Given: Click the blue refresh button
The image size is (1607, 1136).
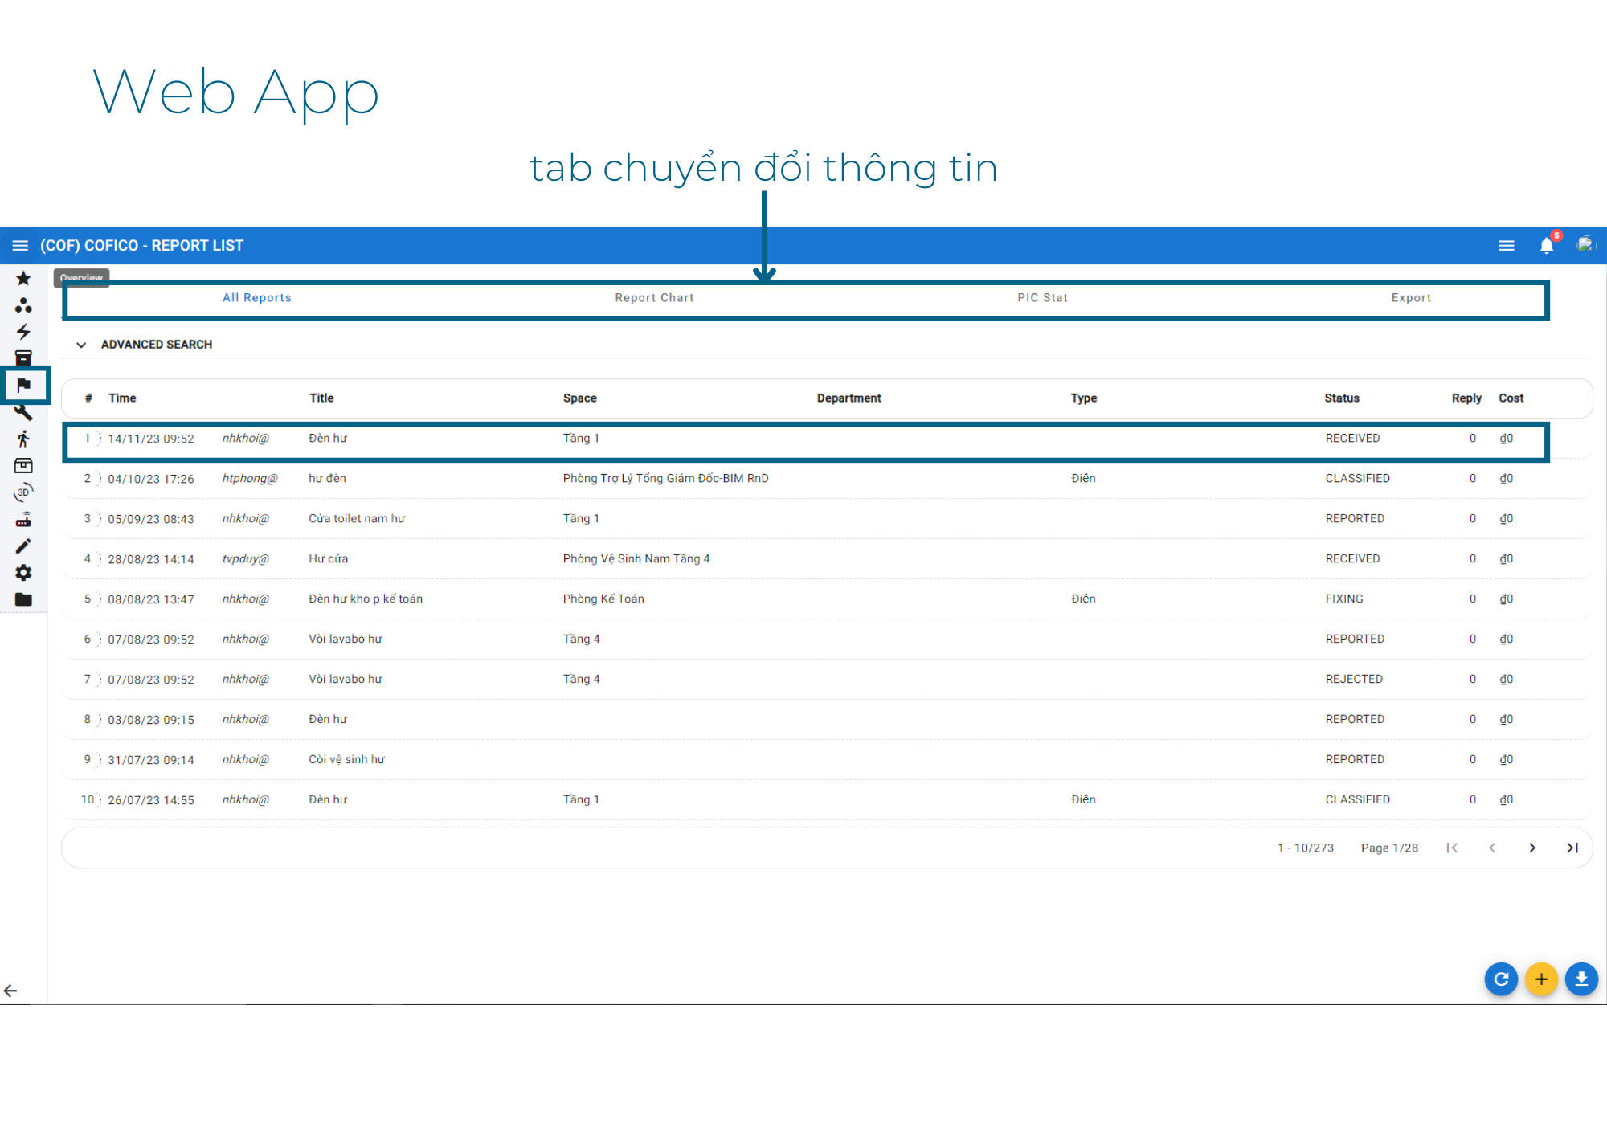Looking at the screenshot, I should 1501,979.
